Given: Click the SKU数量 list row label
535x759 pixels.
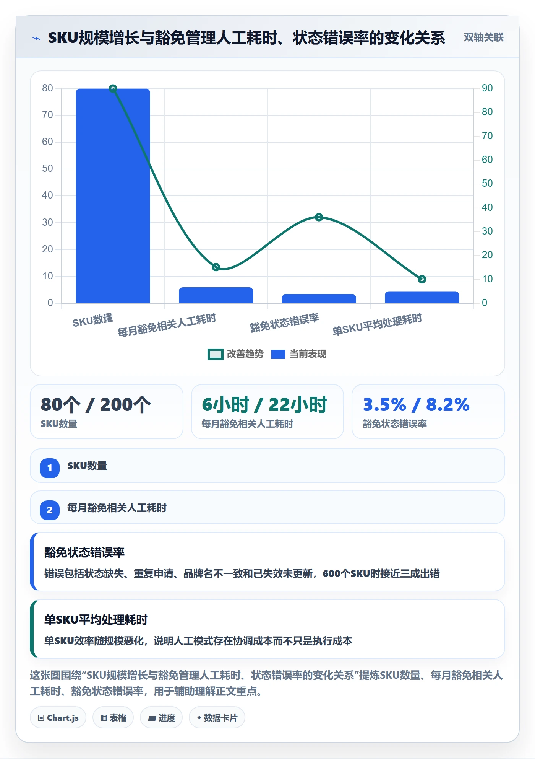Looking at the screenshot, I should point(87,466).
